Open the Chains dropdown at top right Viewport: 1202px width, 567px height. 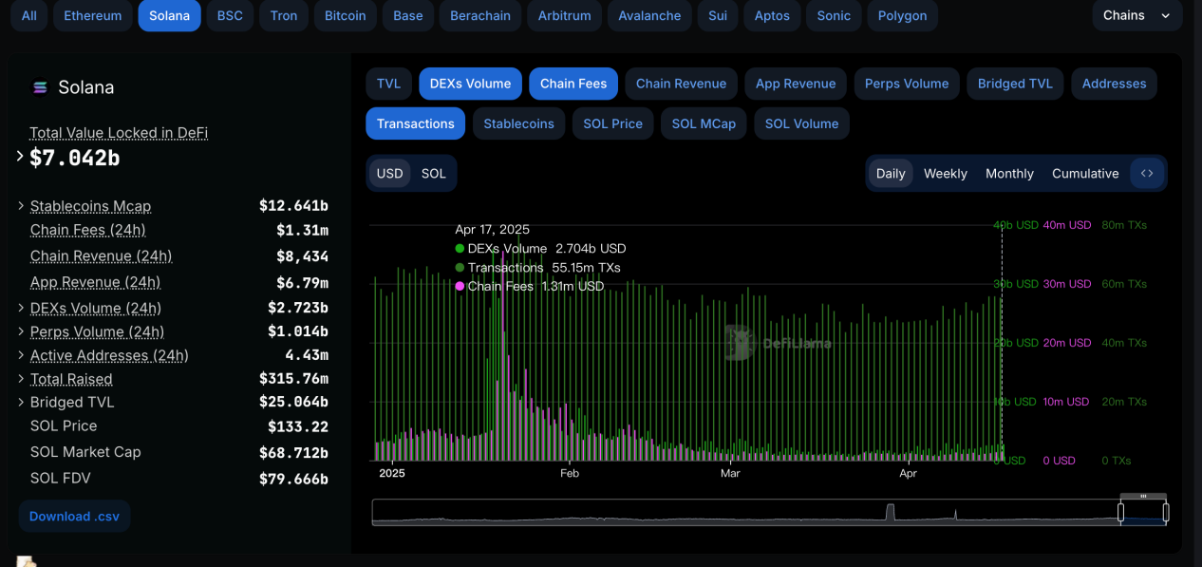click(1136, 15)
